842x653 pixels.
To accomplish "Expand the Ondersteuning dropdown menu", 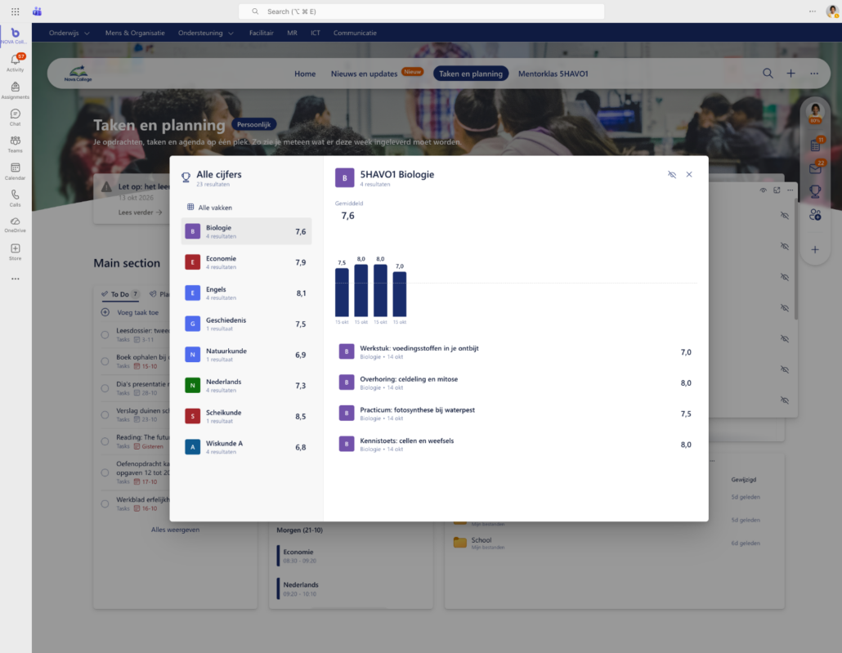I will click(206, 33).
